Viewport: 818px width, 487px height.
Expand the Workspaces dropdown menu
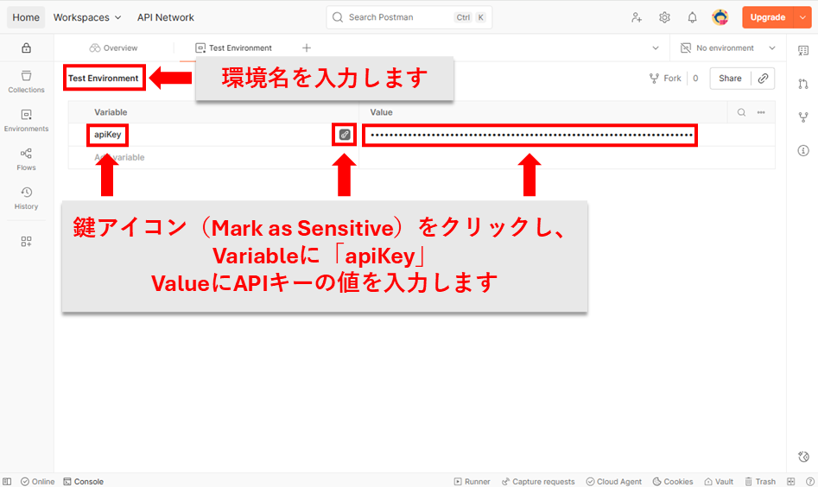click(87, 17)
